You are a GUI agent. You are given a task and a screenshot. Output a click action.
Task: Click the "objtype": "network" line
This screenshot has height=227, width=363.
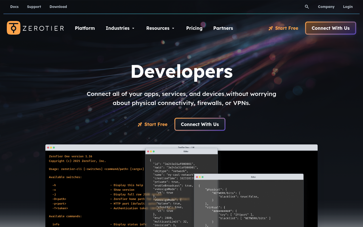[170, 171]
